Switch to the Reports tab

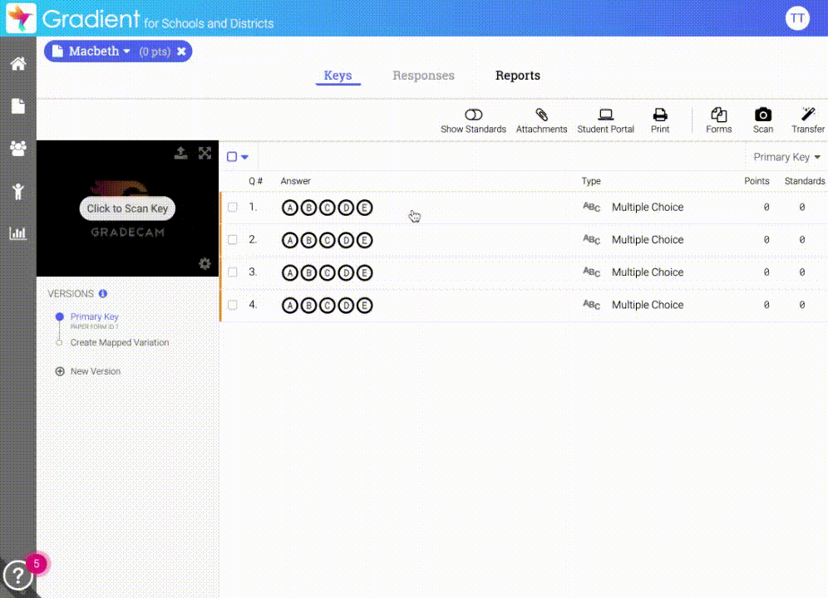[x=517, y=76]
